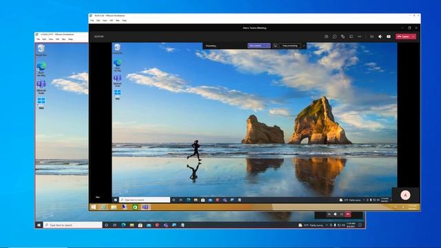
Task: Click Cortana circle in back VMware window taskbar
Action: pyautogui.click(x=106, y=225)
